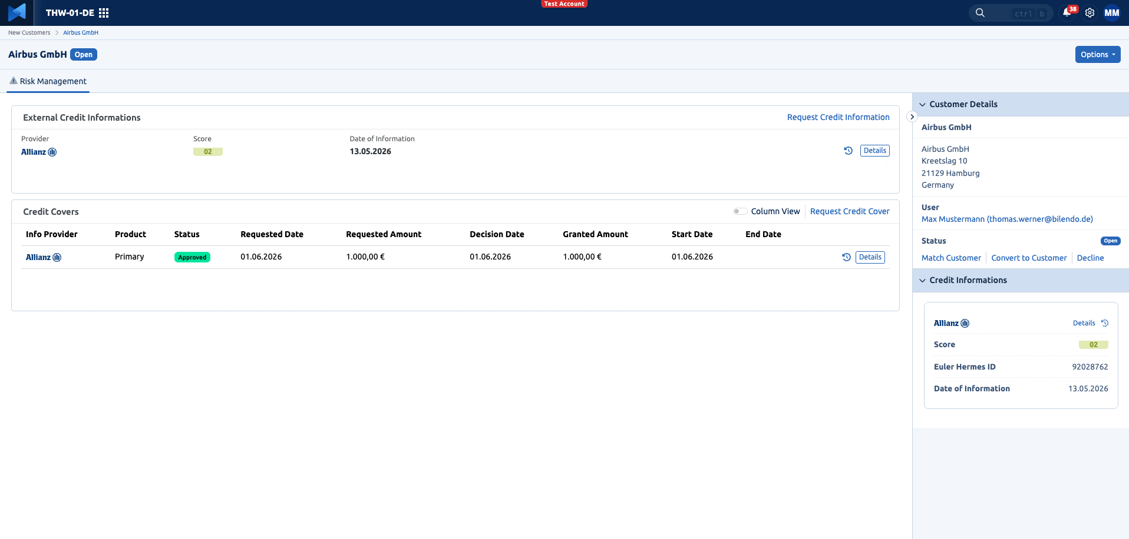Click the Test Account label
This screenshot has width=1129, height=539.
564,4
